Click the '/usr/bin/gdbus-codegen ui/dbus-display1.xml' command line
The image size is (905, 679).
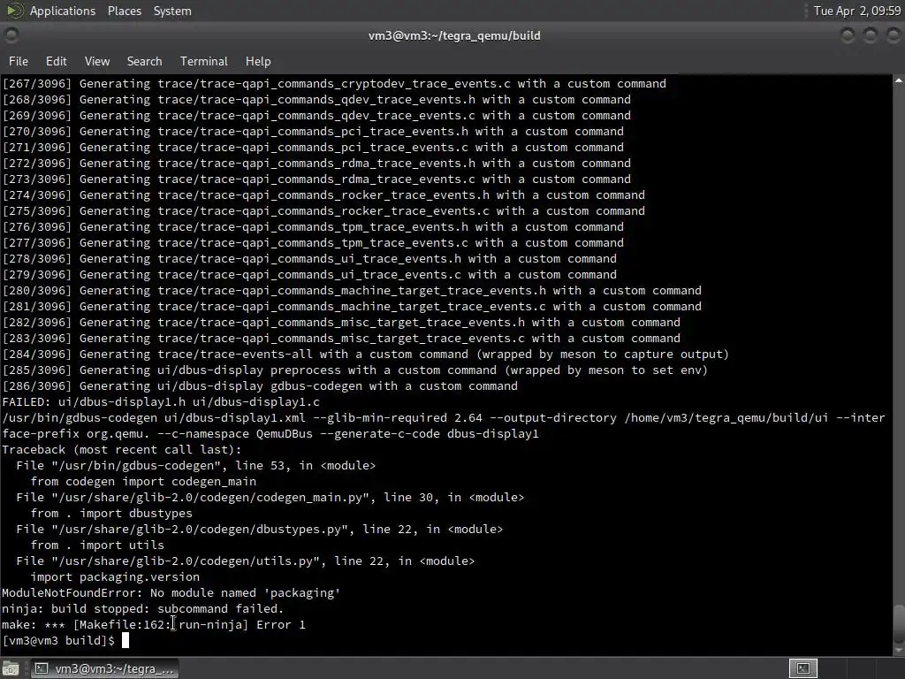(x=444, y=417)
